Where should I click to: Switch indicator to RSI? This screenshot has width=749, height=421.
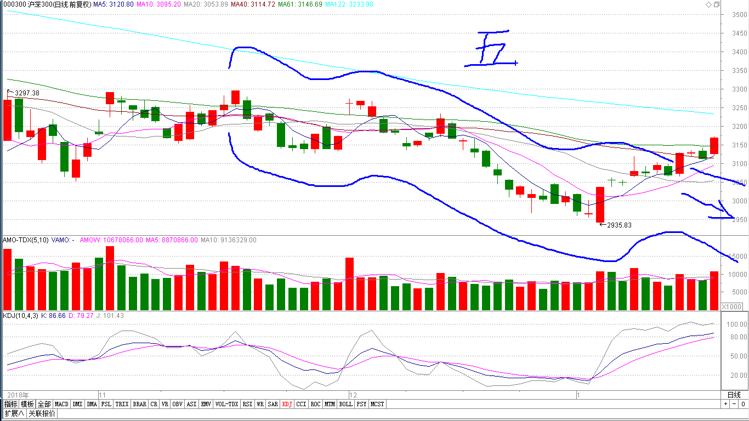[248, 404]
